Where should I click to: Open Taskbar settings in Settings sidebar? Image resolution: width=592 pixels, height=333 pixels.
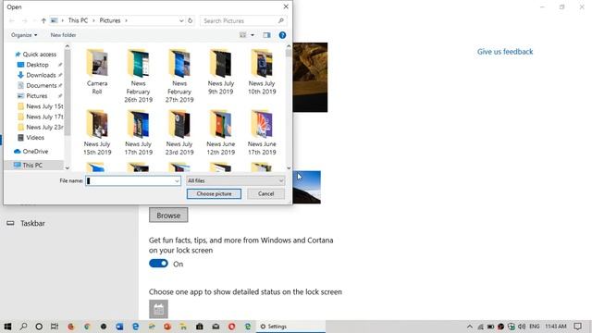32,224
